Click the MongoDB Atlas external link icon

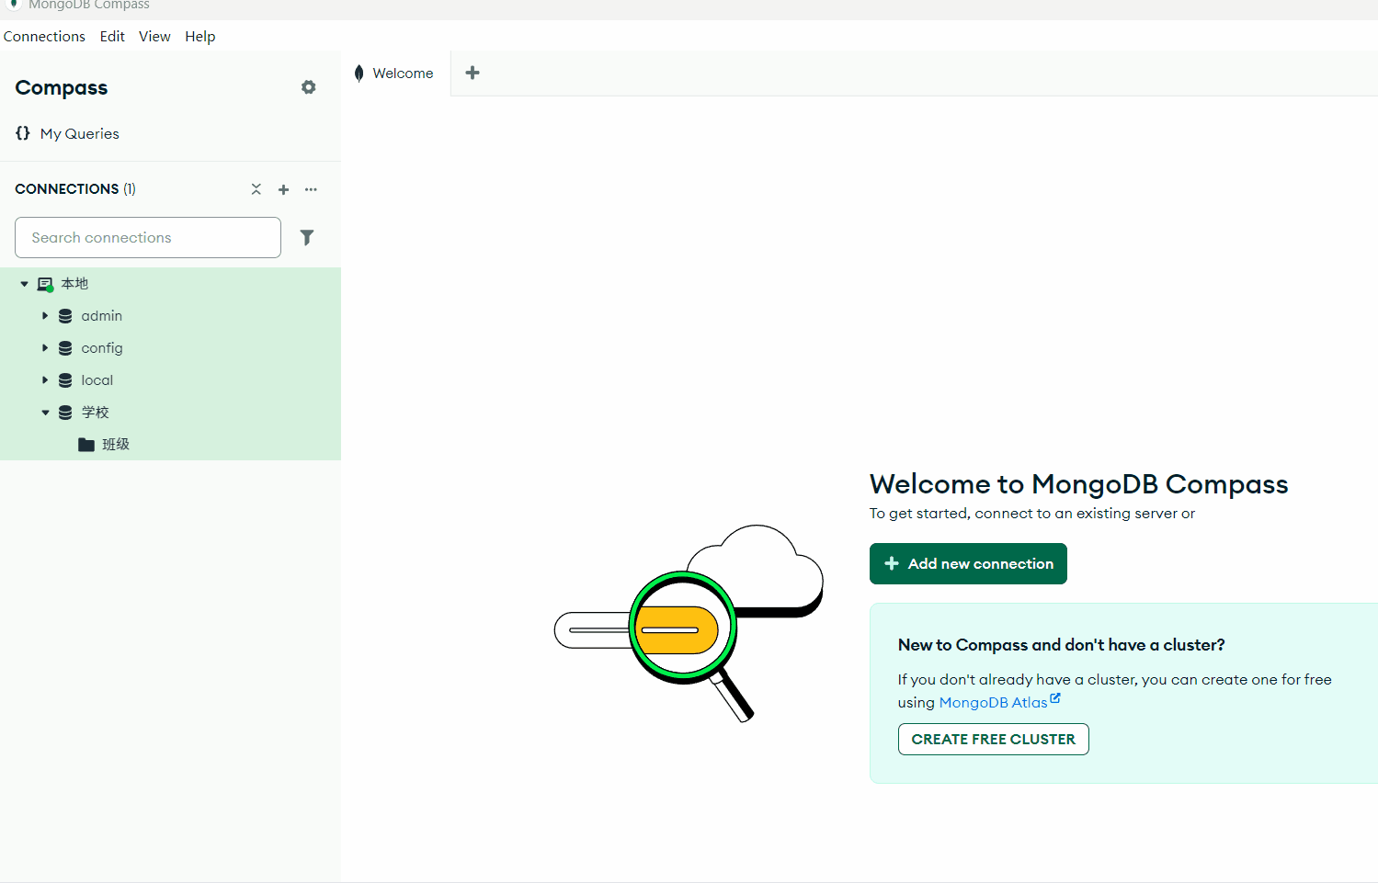(x=1055, y=698)
